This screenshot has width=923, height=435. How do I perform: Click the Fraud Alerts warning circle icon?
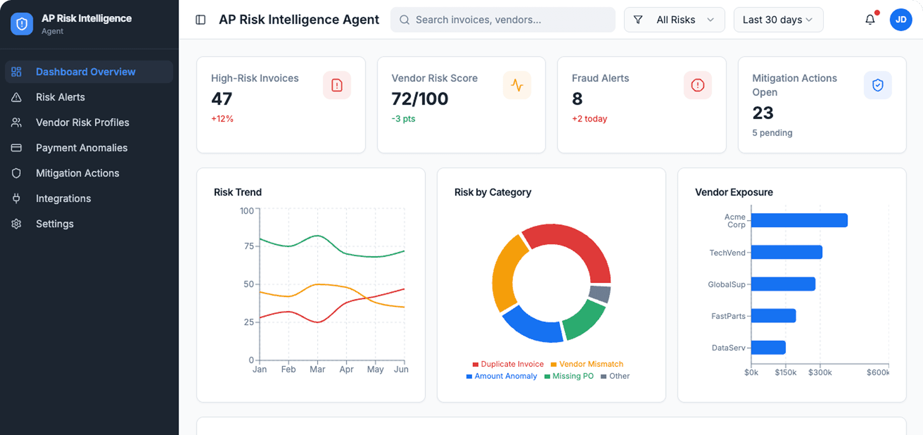[x=698, y=85]
